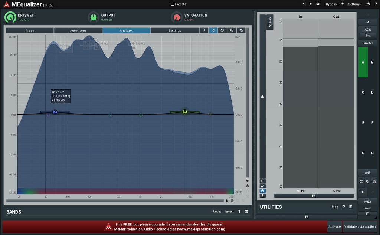
Task: Click the Activate button
Action: [334, 226]
